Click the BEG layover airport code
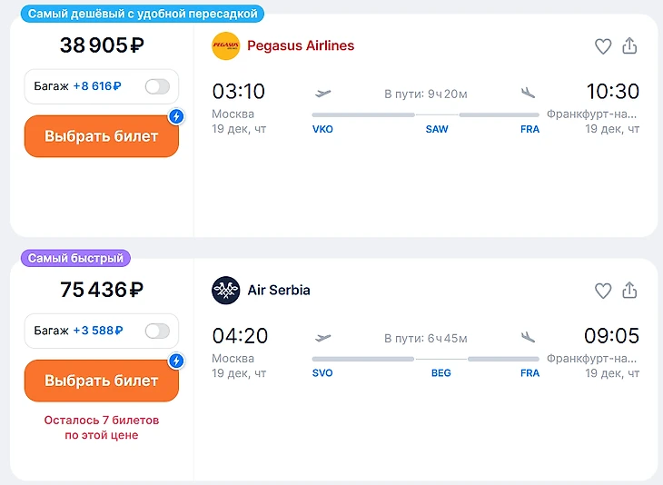663x485 pixels. (440, 373)
